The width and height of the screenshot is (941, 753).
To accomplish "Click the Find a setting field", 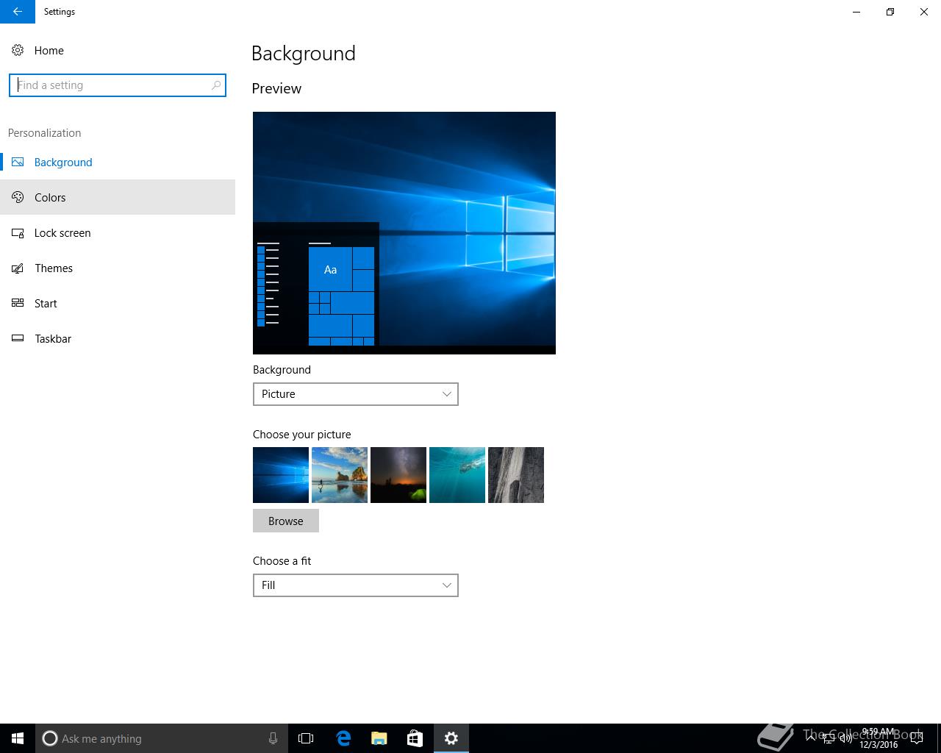I will tap(110, 85).
